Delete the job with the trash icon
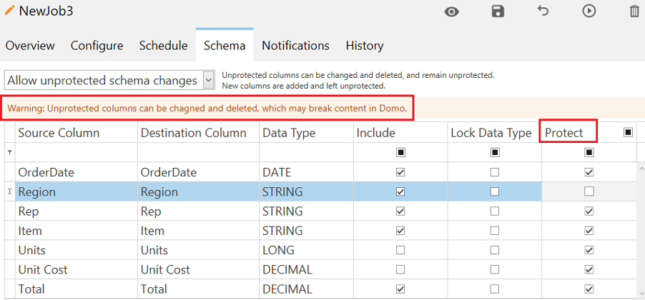This screenshot has height=300, width=645. (x=635, y=11)
